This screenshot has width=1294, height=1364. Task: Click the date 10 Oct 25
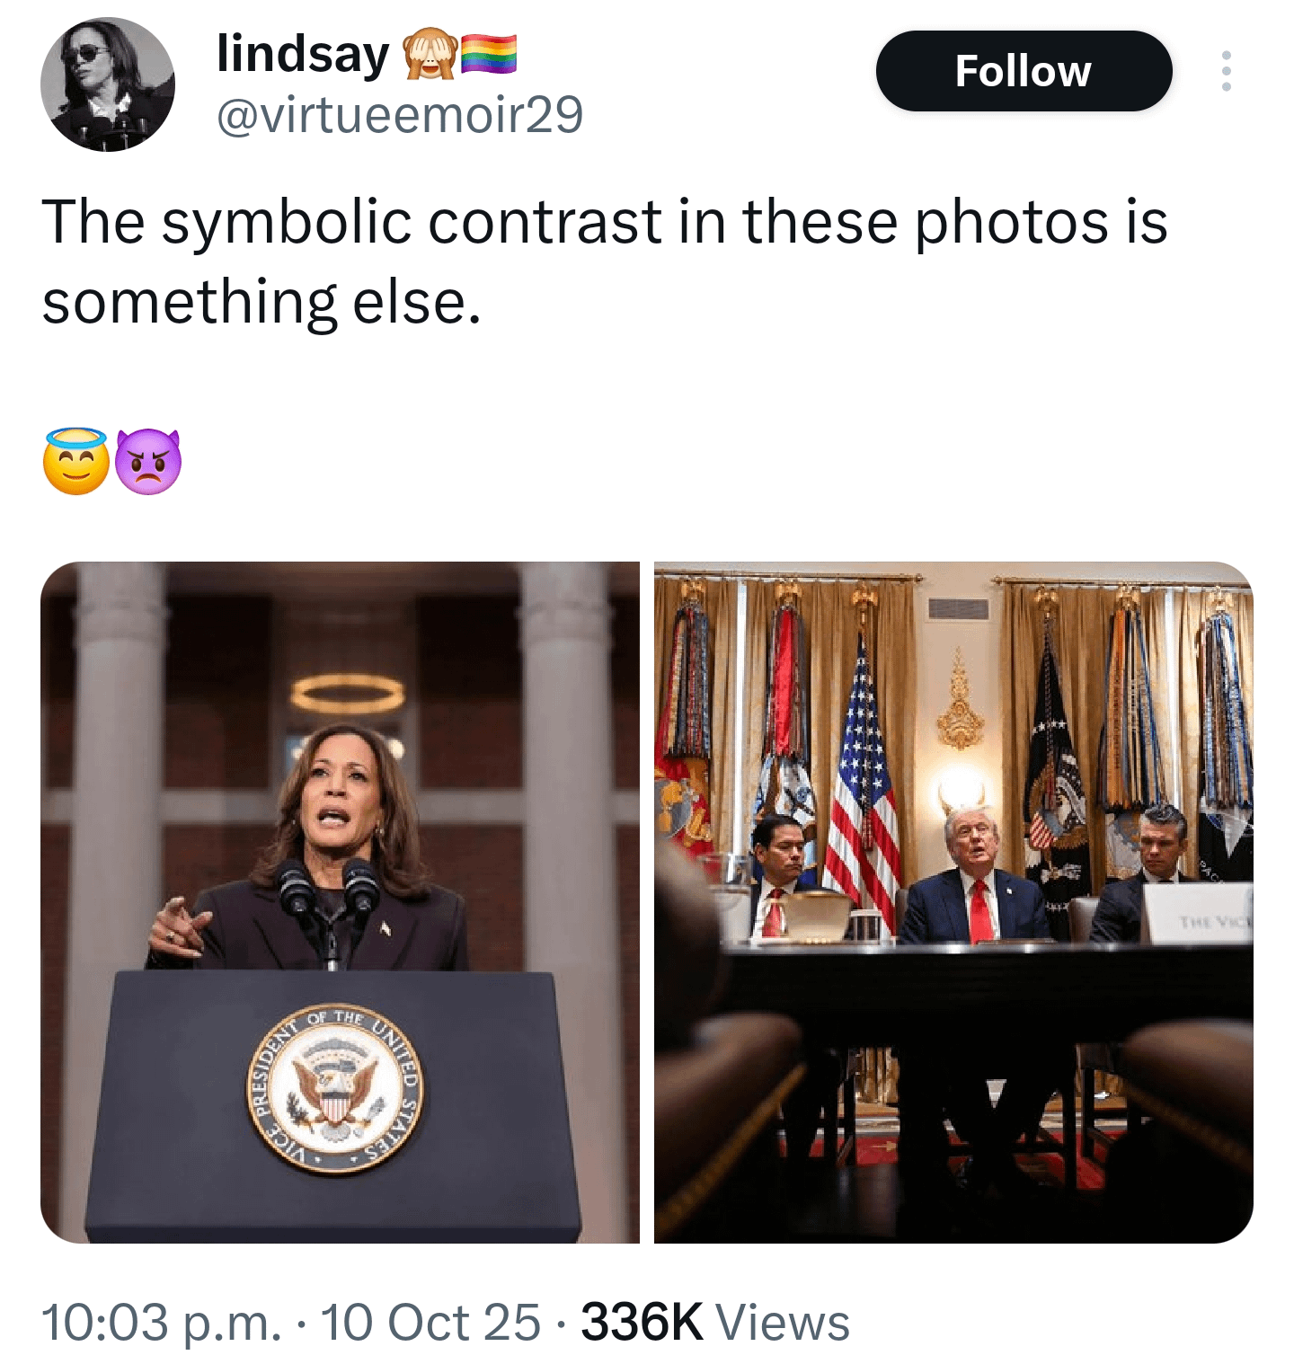[430, 1322]
